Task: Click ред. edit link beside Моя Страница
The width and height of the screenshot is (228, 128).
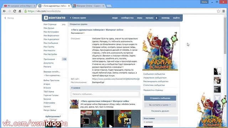Action: coord(64,25)
